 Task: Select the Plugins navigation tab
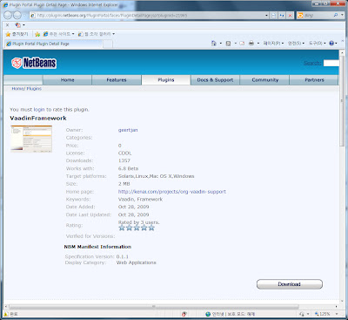click(166, 80)
